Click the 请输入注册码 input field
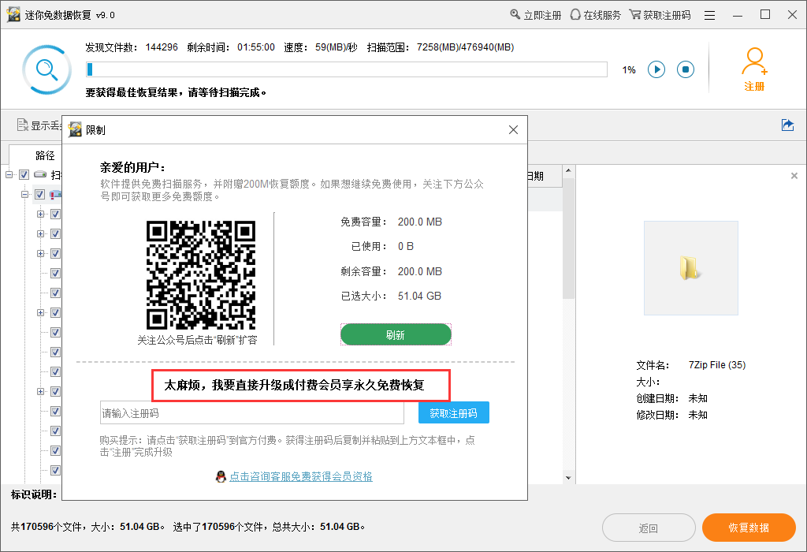 (x=251, y=413)
